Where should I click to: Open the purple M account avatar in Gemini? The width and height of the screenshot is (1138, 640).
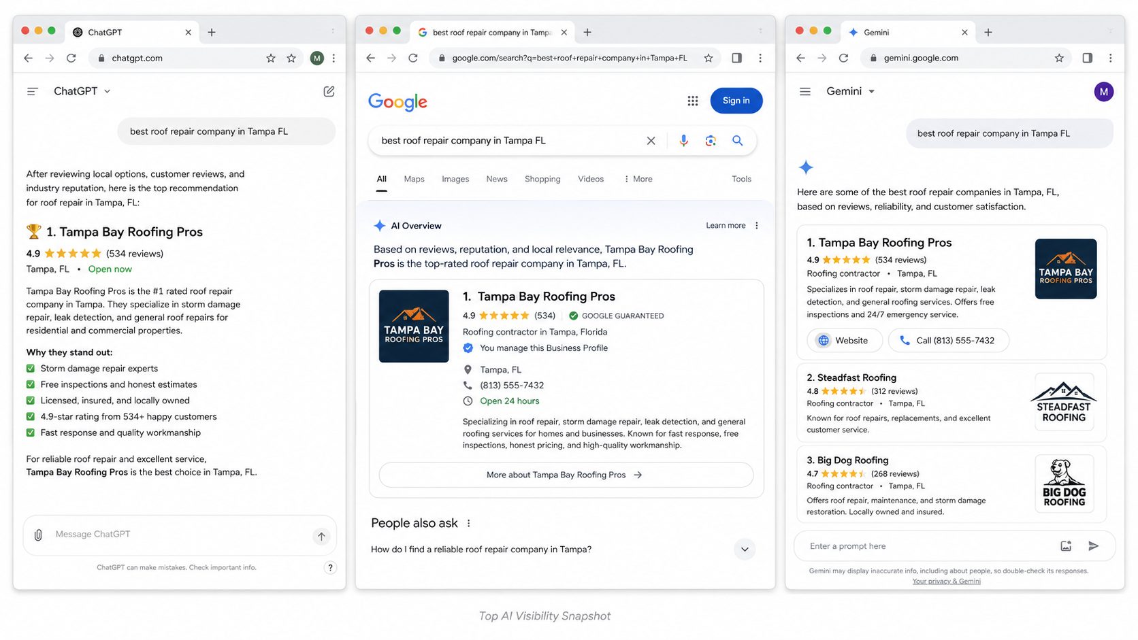(x=1103, y=91)
